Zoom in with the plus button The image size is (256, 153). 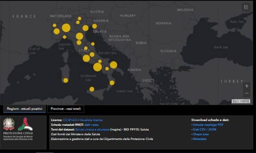pyautogui.click(x=247, y=86)
